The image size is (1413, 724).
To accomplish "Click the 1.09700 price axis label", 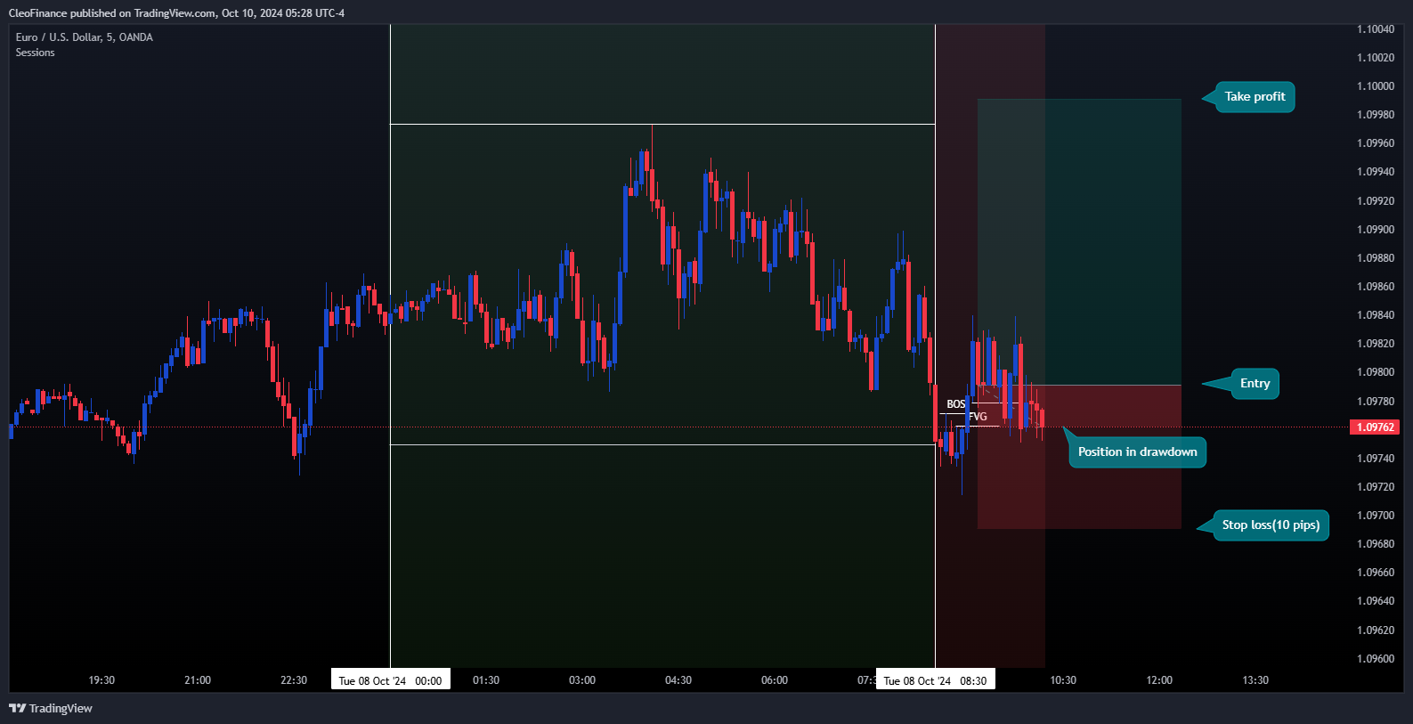I will pyautogui.click(x=1376, y=516).
